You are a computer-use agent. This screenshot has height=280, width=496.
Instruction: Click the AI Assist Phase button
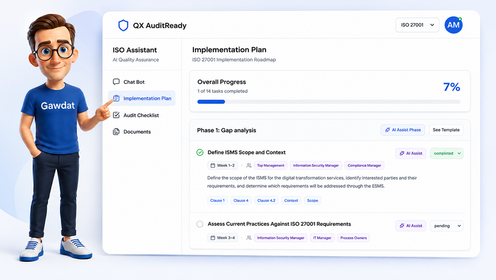coord(403,130)
